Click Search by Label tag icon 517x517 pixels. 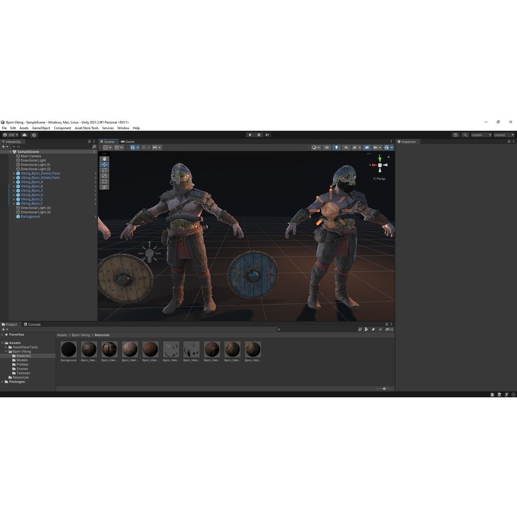[373, 329]
